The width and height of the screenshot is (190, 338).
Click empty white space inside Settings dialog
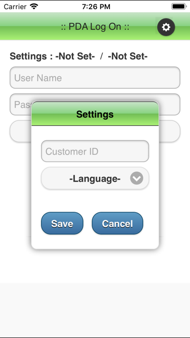[x=95, y=201]
